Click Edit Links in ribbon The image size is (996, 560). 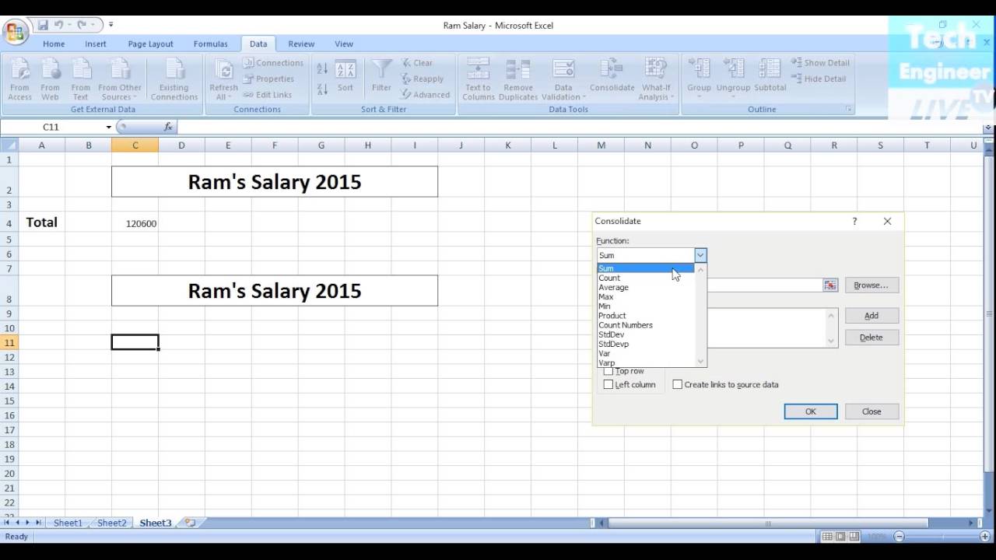click(x=268, y=95)
